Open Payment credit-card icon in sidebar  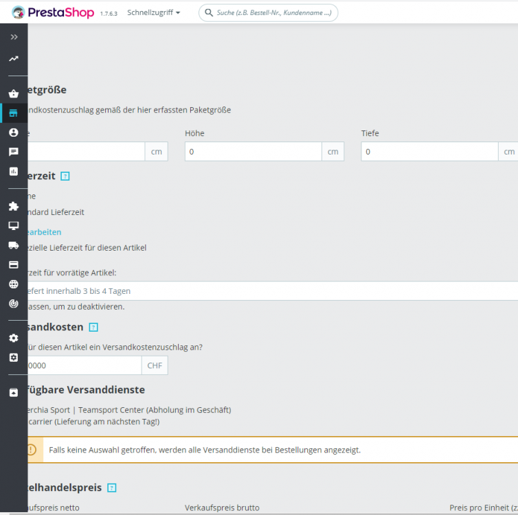pos(14,265)
